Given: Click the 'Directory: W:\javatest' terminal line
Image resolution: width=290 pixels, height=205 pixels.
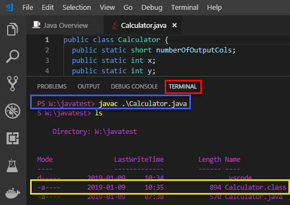Looking at the screenshot, I should pyautogui.click(x=95, y=132).
